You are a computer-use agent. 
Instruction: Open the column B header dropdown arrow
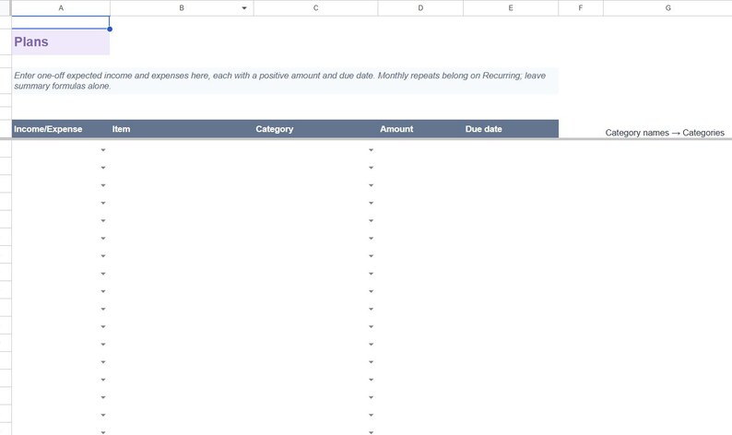click(x=244, y=8)
